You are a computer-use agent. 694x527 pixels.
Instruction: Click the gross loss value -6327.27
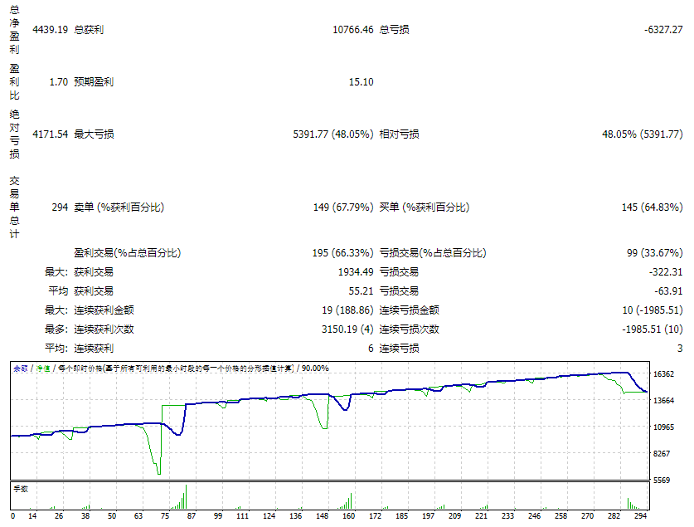tap(662, 30)
